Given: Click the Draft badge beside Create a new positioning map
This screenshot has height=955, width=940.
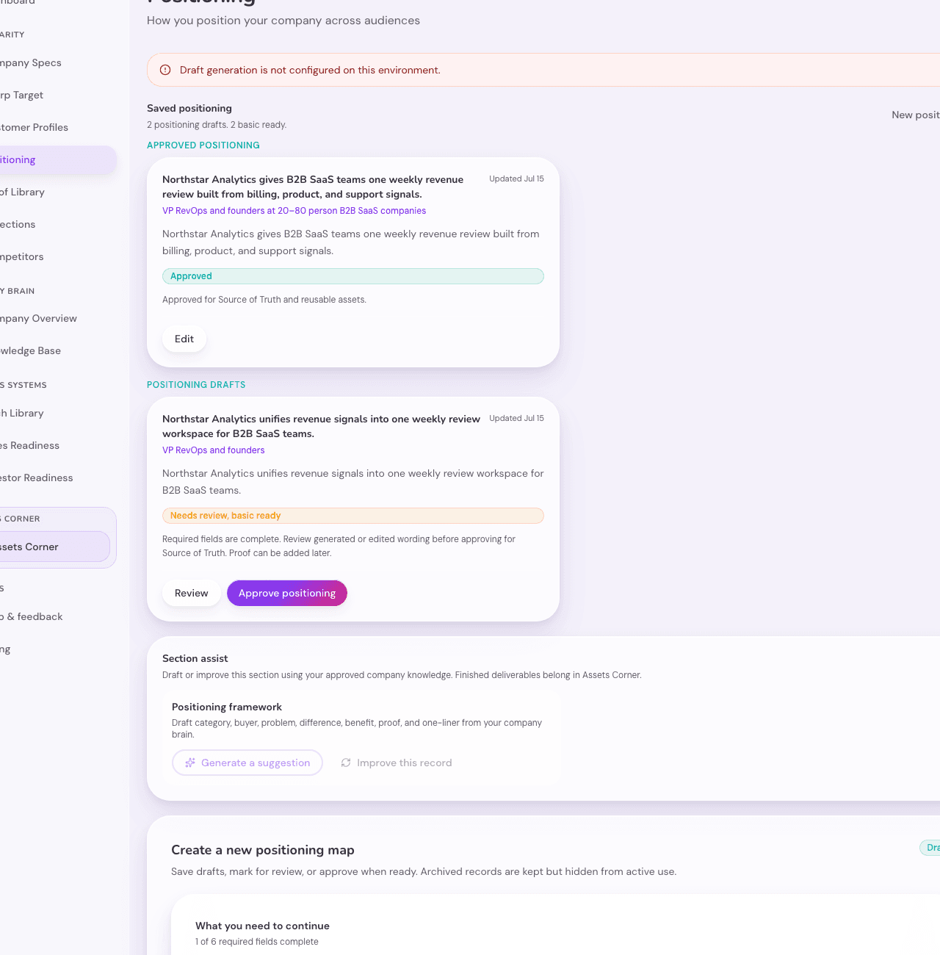Looking at the screenshot, I should click(930, 848).
